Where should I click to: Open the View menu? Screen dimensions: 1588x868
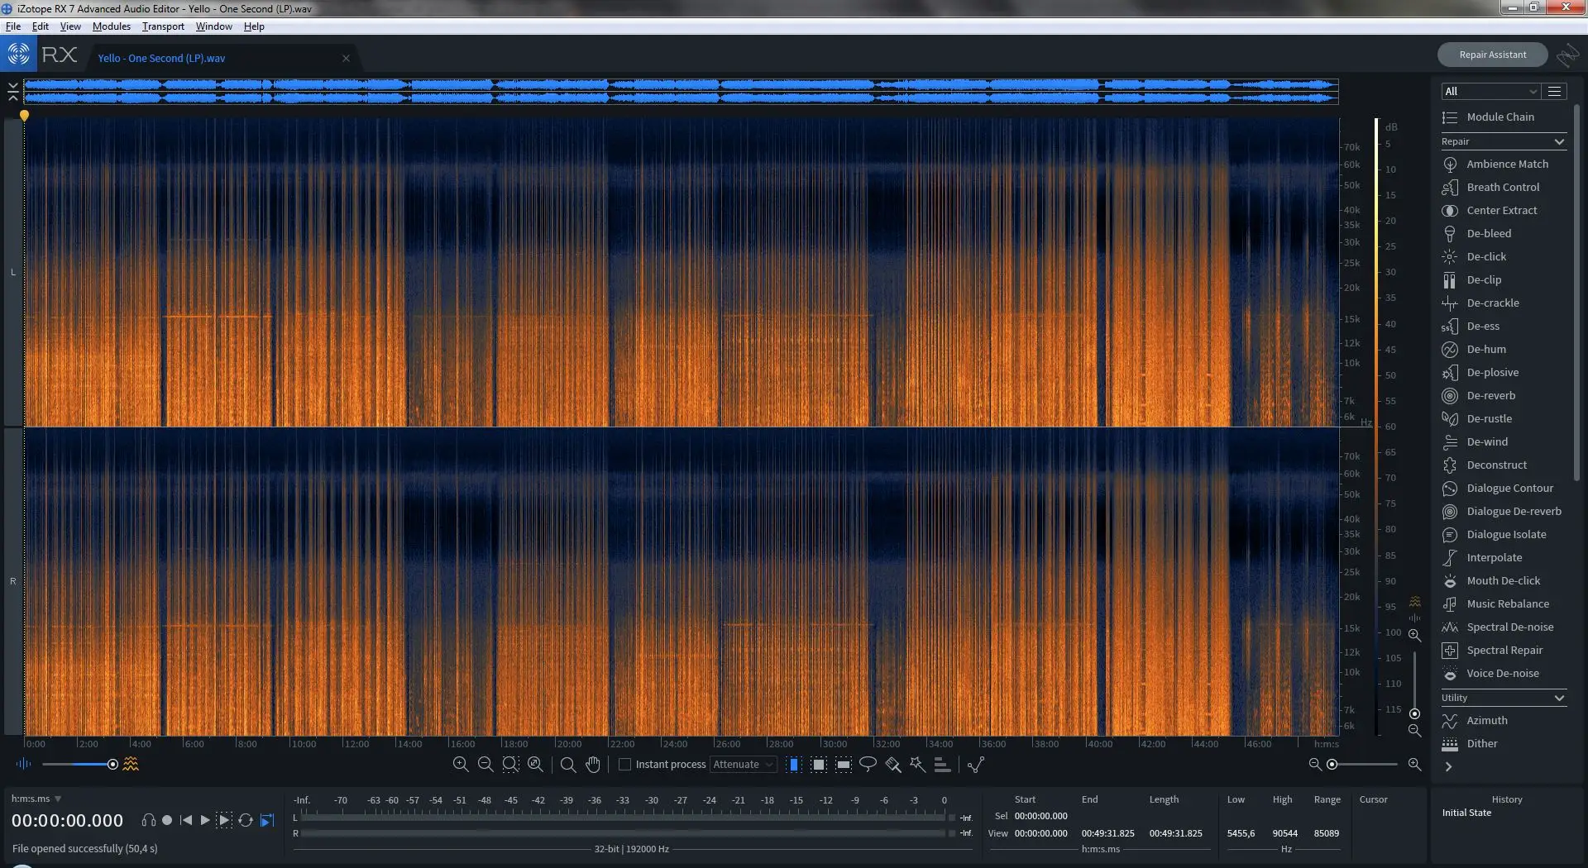point(70,26)
